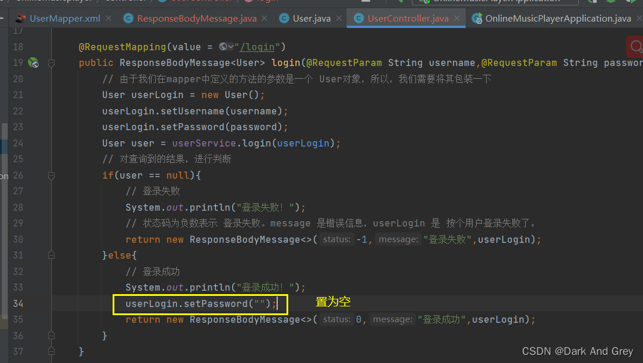Click the userService field reference on line 24

click(204, 143)
